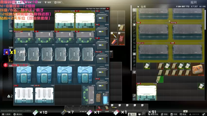Select the Salewa kit in character panel
207x116 pixels.
[121, 39]
